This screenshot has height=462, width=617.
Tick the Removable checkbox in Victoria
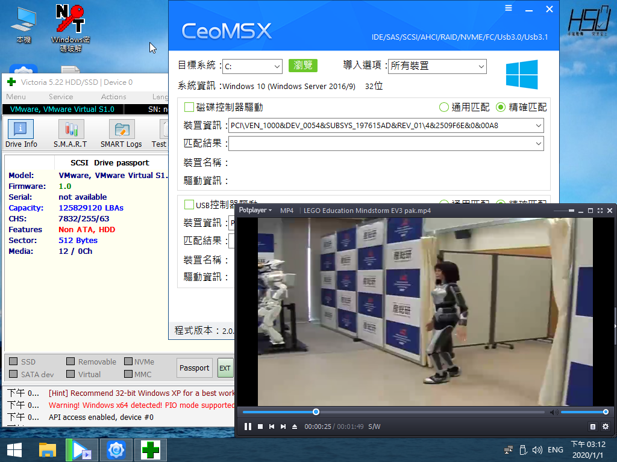click(71, 362)
